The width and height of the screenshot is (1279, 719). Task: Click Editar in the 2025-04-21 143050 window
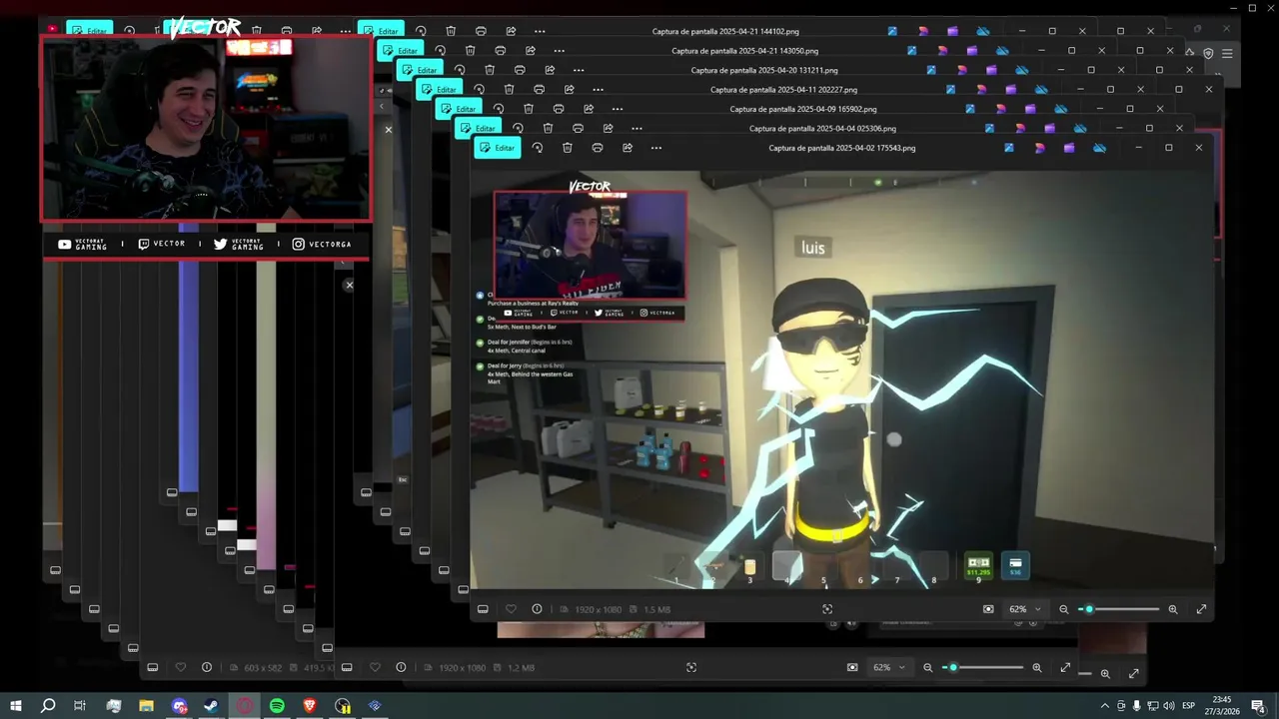click(x=401, y=50)
